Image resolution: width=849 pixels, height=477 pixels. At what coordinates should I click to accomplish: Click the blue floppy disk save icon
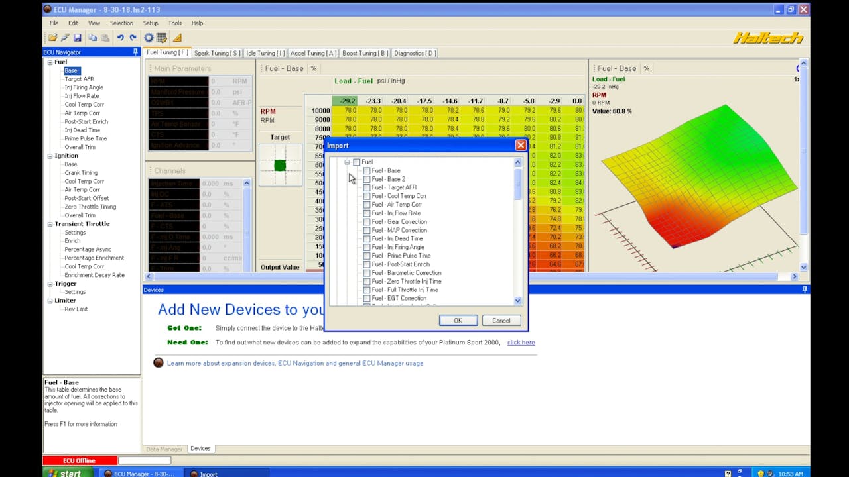point(77,38)
